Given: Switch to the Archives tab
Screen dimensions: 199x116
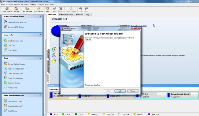Looking at the screenshot, I should coord(79,15).
